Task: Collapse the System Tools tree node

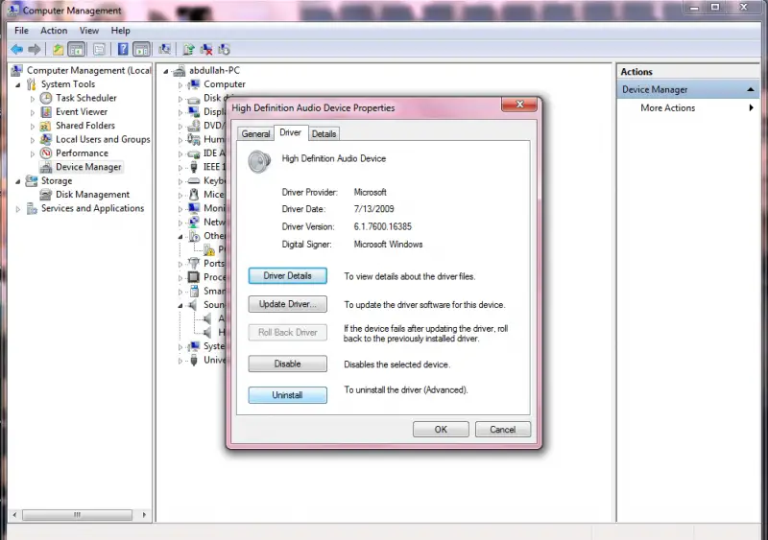Action: point(18,84)
